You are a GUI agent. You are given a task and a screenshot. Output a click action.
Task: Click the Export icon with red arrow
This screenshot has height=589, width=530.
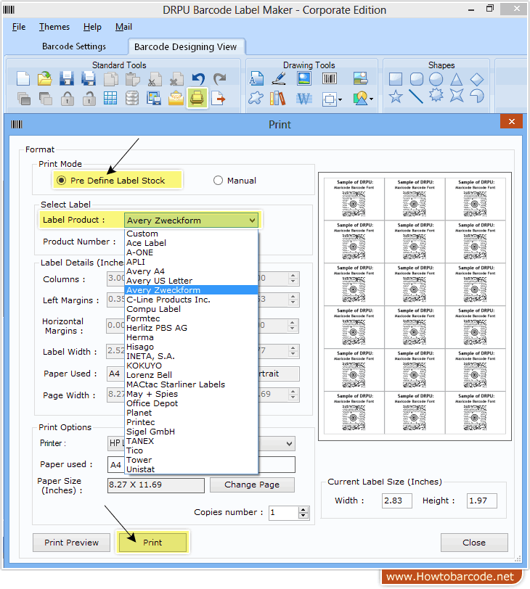click(219, 99)
